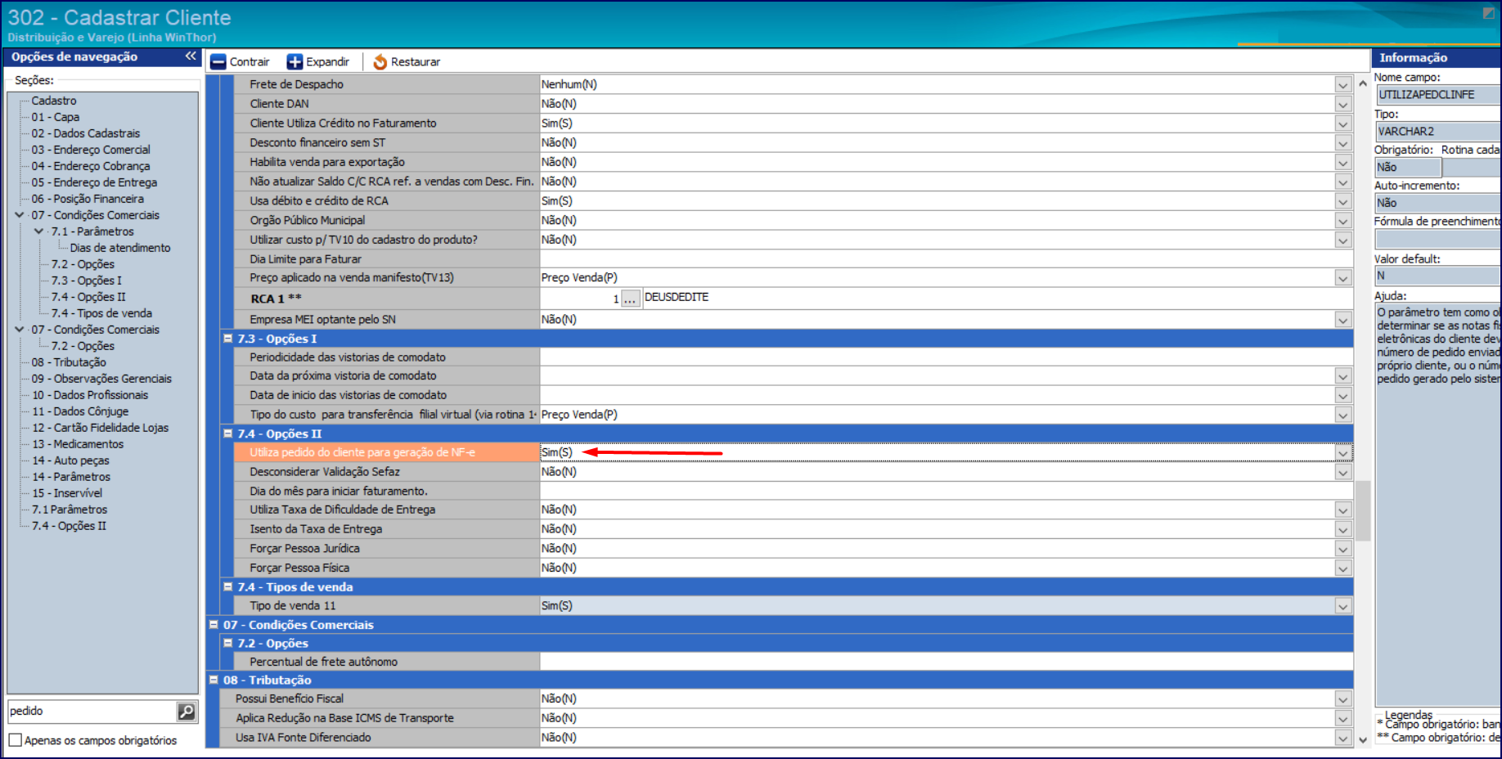Click the Dia Limite para Faturar field
Screen dimensions: 1502x759
[946, 259]
